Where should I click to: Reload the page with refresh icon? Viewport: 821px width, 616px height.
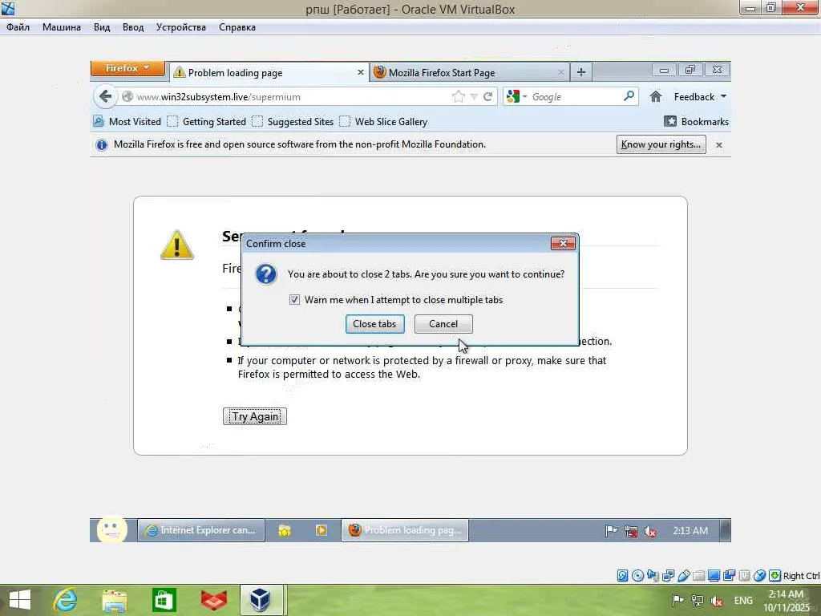pos(487,96)
